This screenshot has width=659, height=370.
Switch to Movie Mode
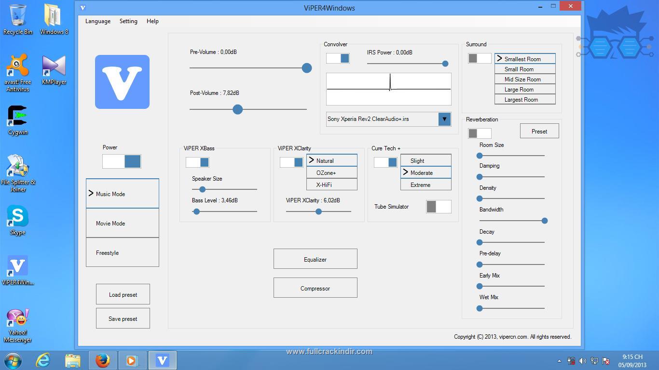(123, 223)
